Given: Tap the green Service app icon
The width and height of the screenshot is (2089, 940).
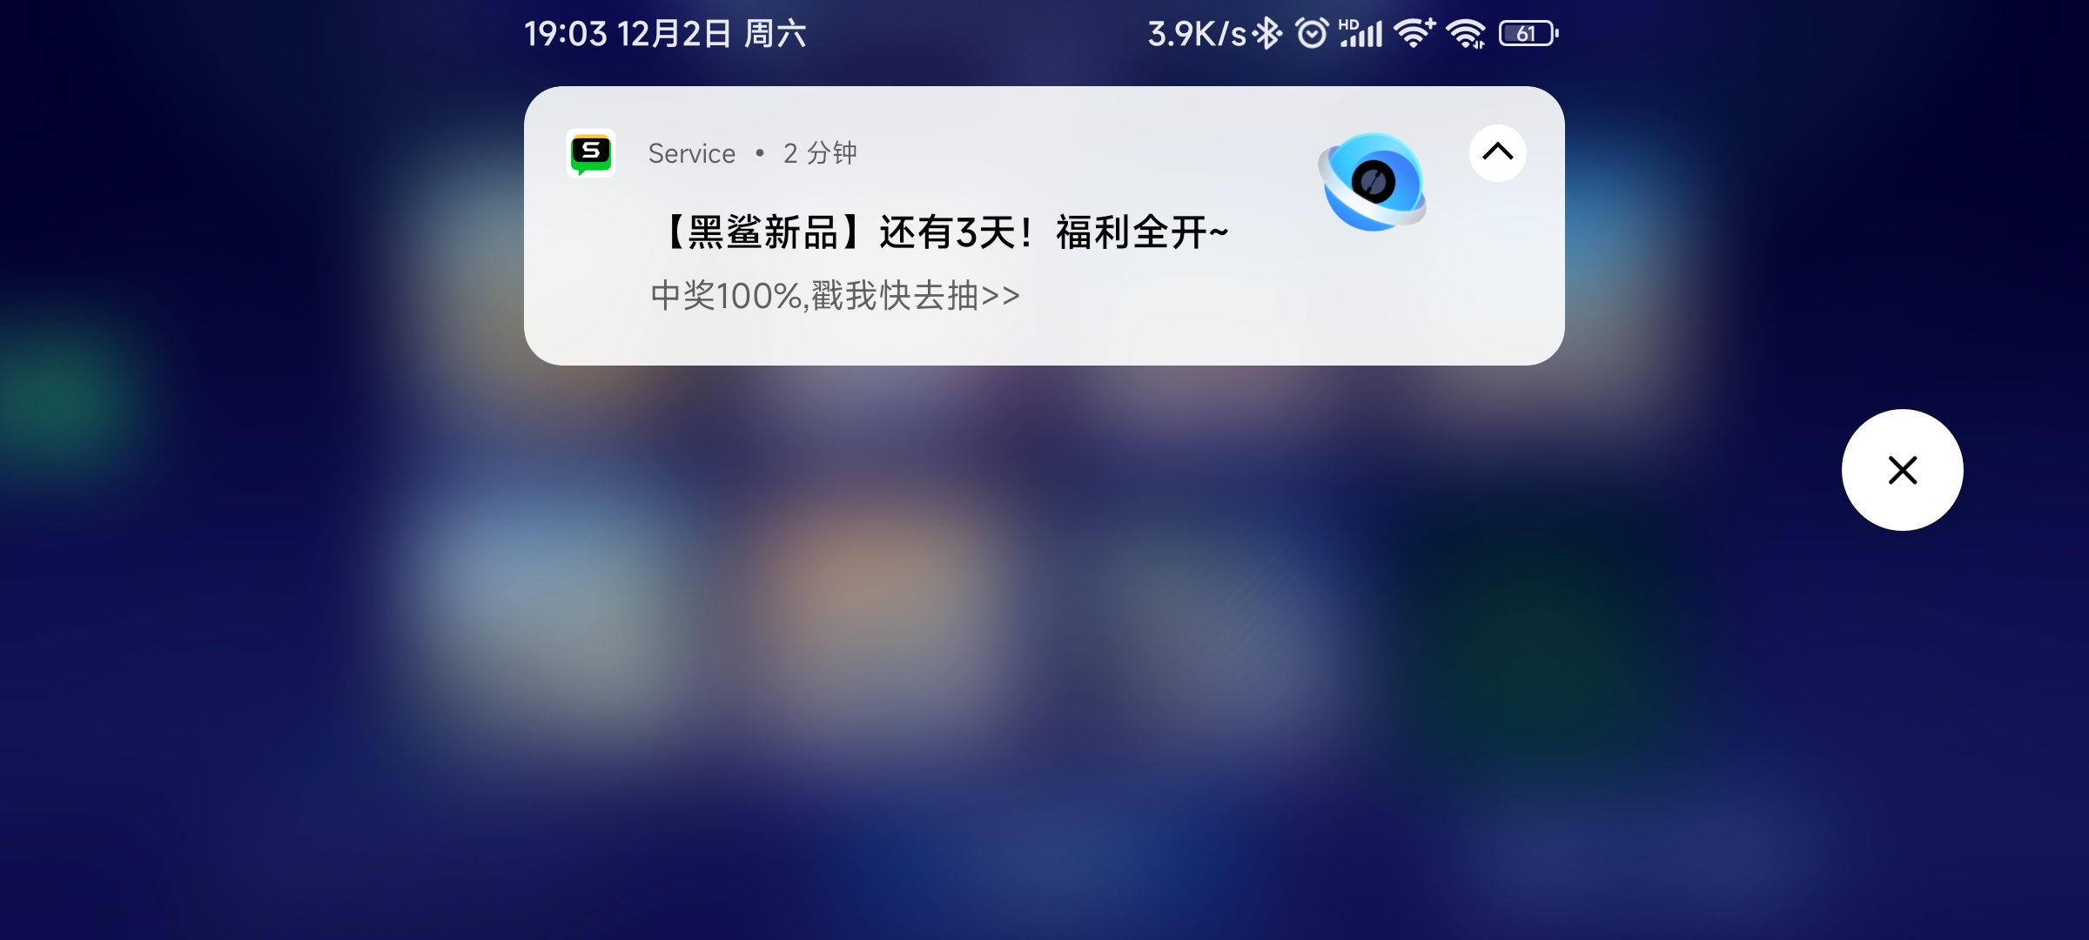Looking at the screenshot, I should tap(591, 153).
